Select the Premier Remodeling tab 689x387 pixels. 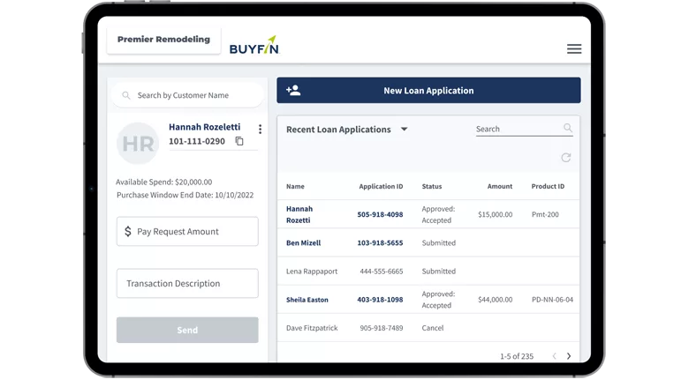click(163, 40)
